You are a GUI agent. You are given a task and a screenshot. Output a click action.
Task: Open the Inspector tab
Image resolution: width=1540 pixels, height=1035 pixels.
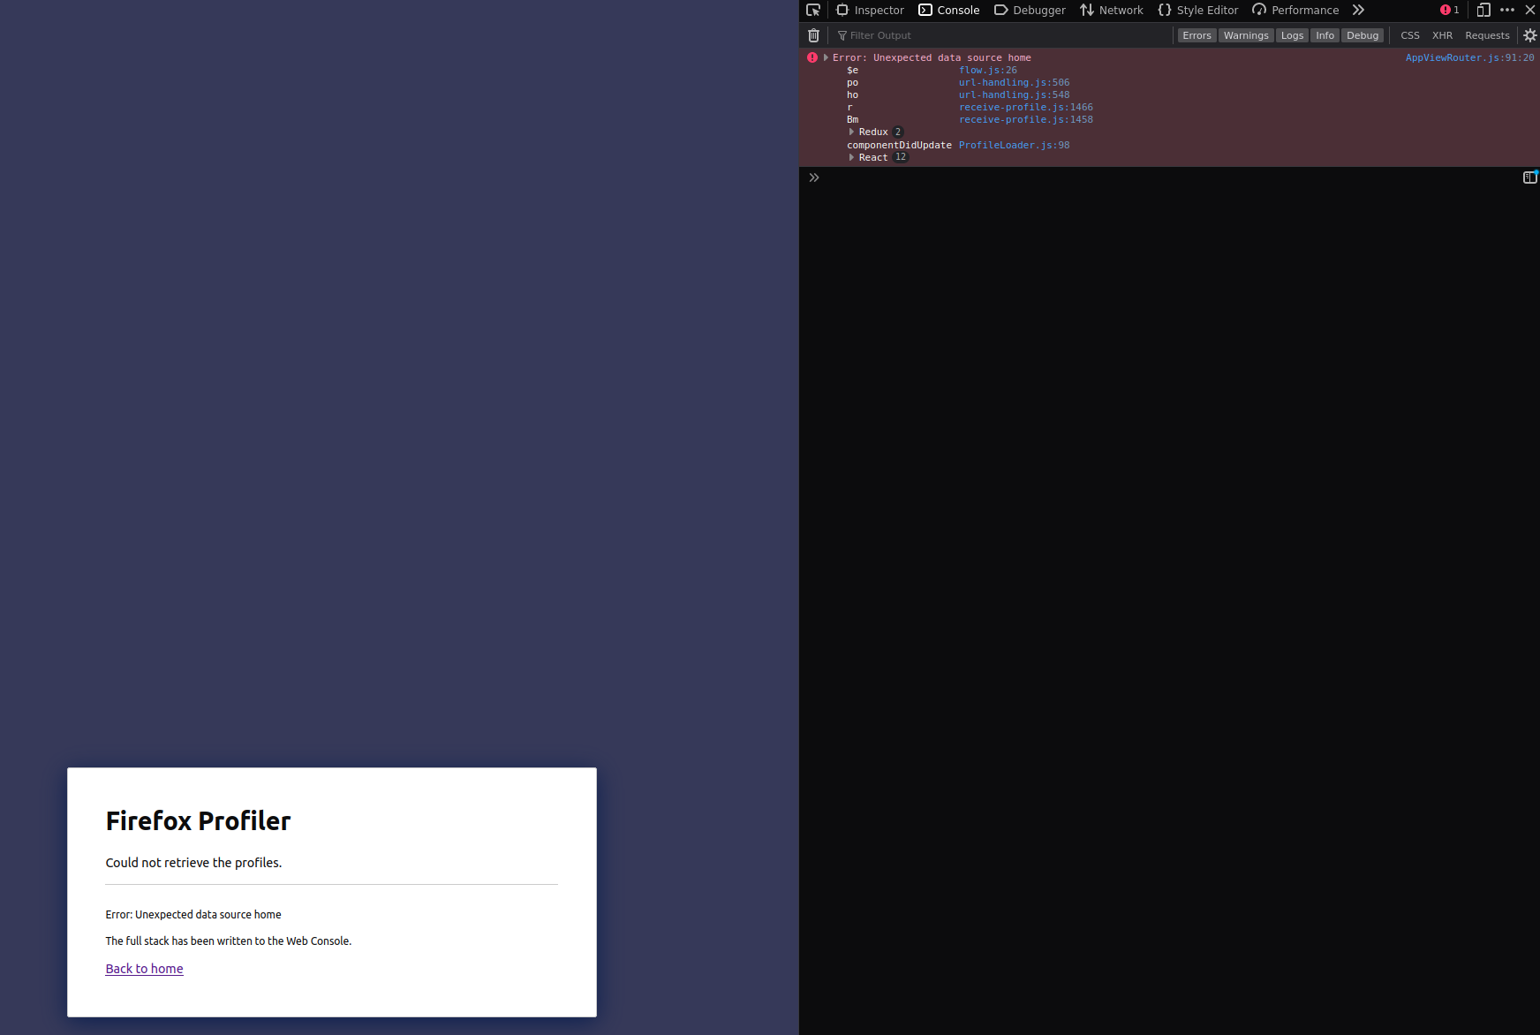[870, 11]
